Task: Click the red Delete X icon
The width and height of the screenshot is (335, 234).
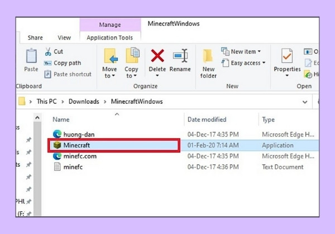Action: [x=157, y=56]
